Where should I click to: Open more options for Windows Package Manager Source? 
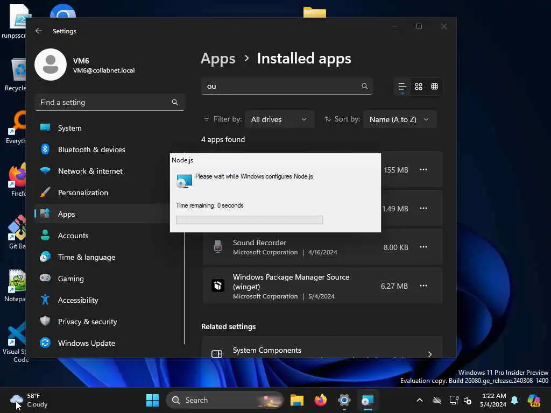point(423,286)
